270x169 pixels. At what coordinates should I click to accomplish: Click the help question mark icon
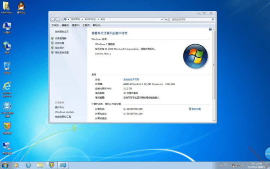pos(210,29)
